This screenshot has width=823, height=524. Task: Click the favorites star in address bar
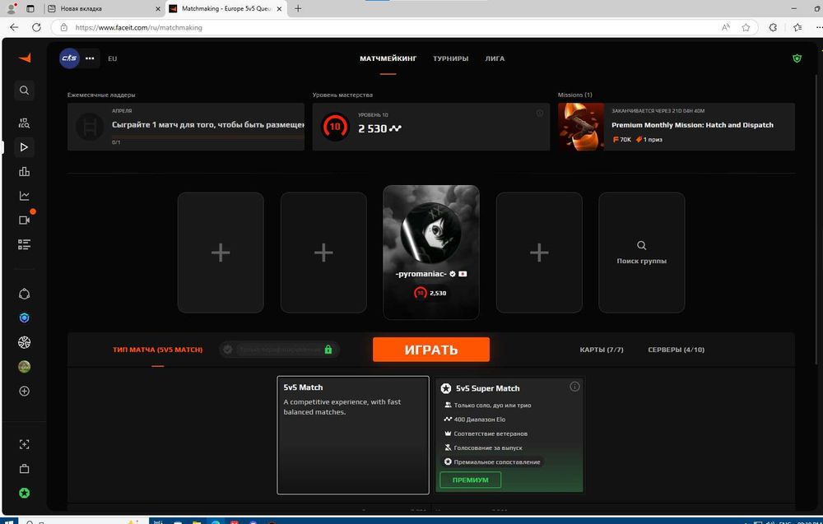746,27
